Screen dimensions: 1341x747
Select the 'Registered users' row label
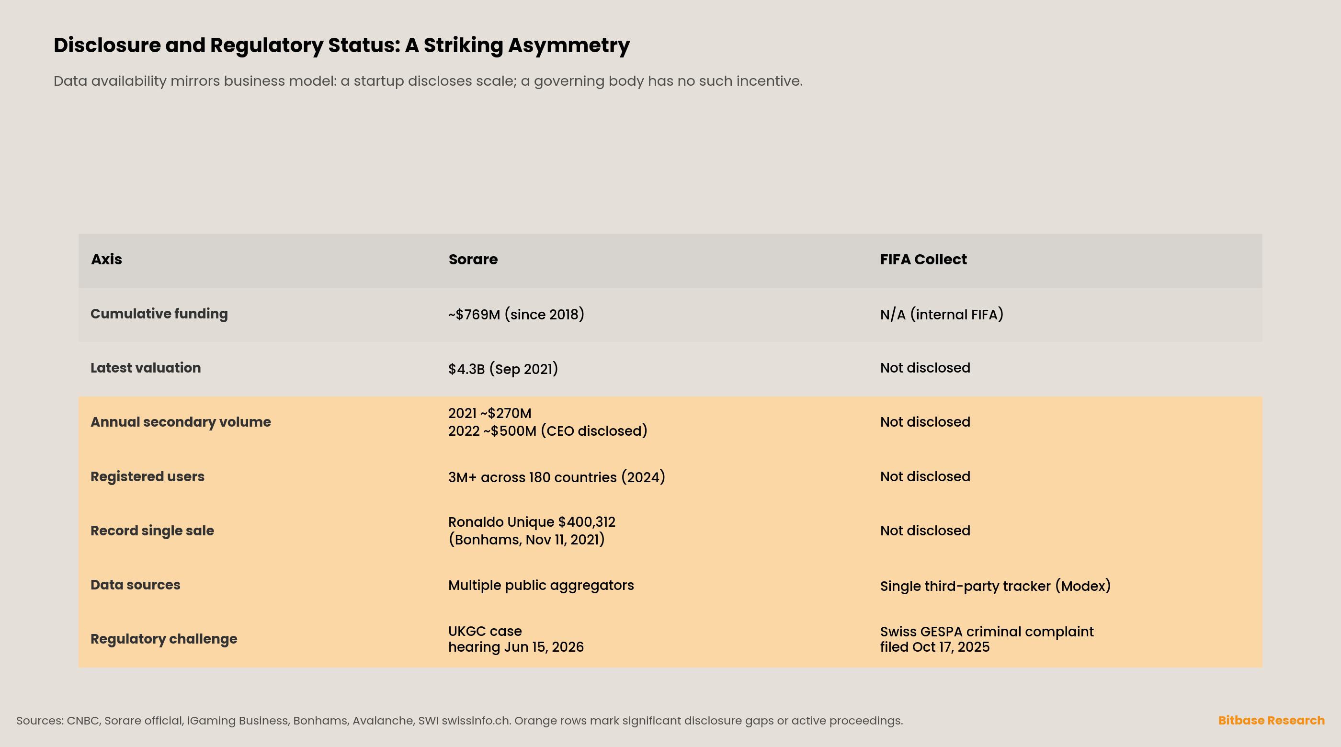point(148,477)
